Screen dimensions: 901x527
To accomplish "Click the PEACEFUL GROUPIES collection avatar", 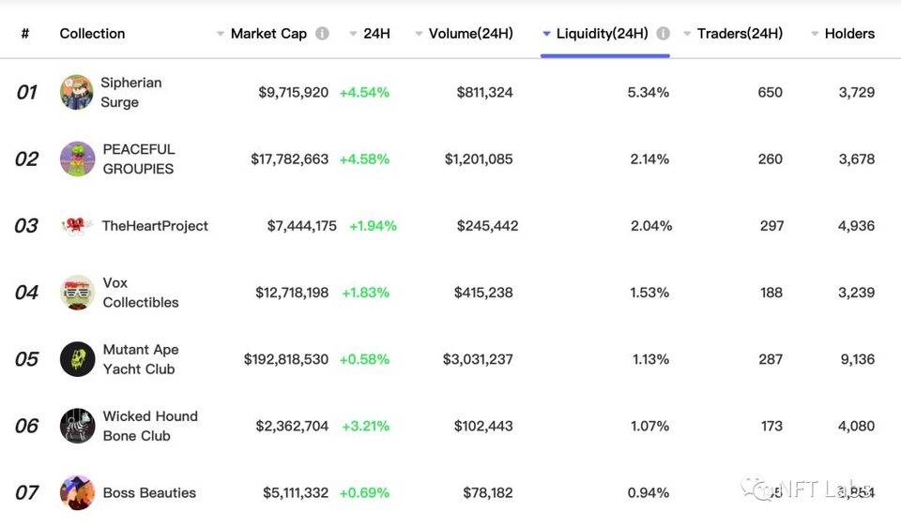I will pyautogui.click(x=77, y=158).
